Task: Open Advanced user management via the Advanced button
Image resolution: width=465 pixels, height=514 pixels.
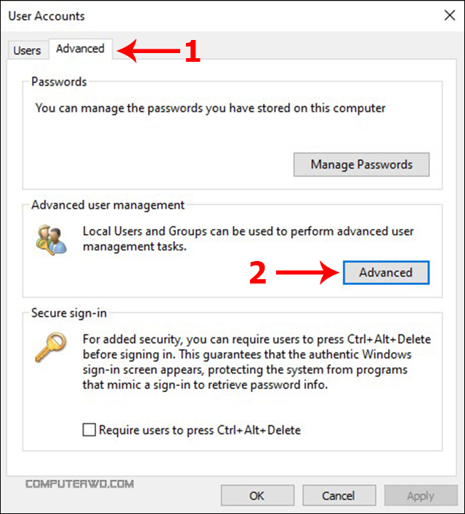Action: pos(385,273)
